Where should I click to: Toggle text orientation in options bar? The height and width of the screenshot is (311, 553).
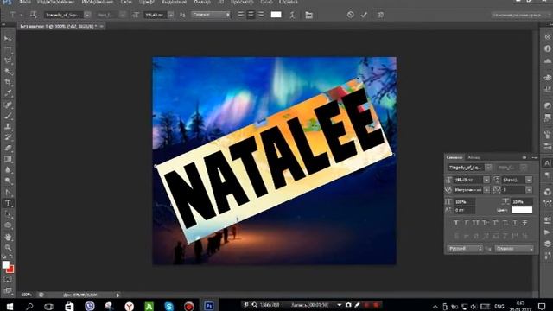pyautogui.click(x=34, y=15)
